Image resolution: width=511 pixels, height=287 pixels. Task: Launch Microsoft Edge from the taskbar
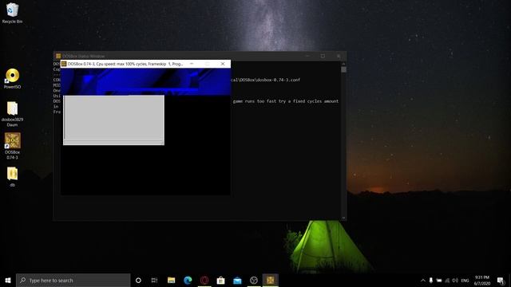coord(188,280)
